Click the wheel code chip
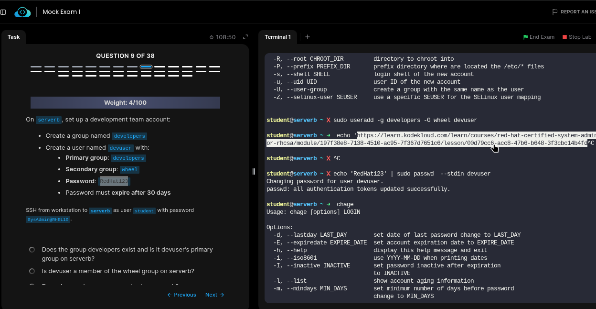The height and width of the screenshot is (309, 596). click(x=129, y=170)
